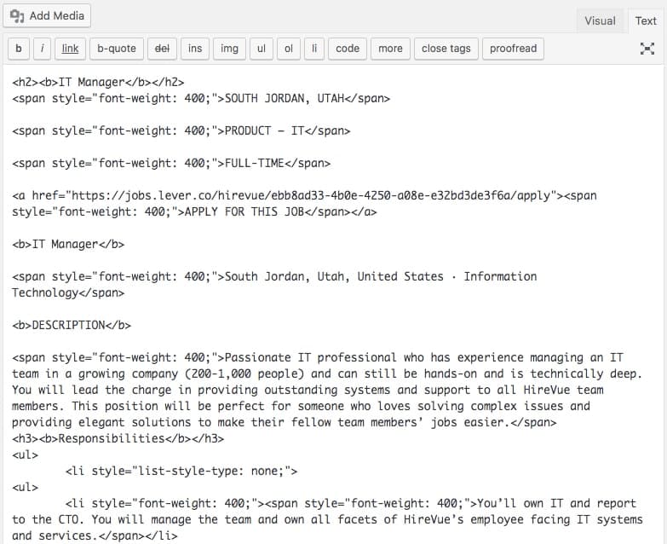
Task: Insert code tag with code button
Action: (x=348, y=49)
